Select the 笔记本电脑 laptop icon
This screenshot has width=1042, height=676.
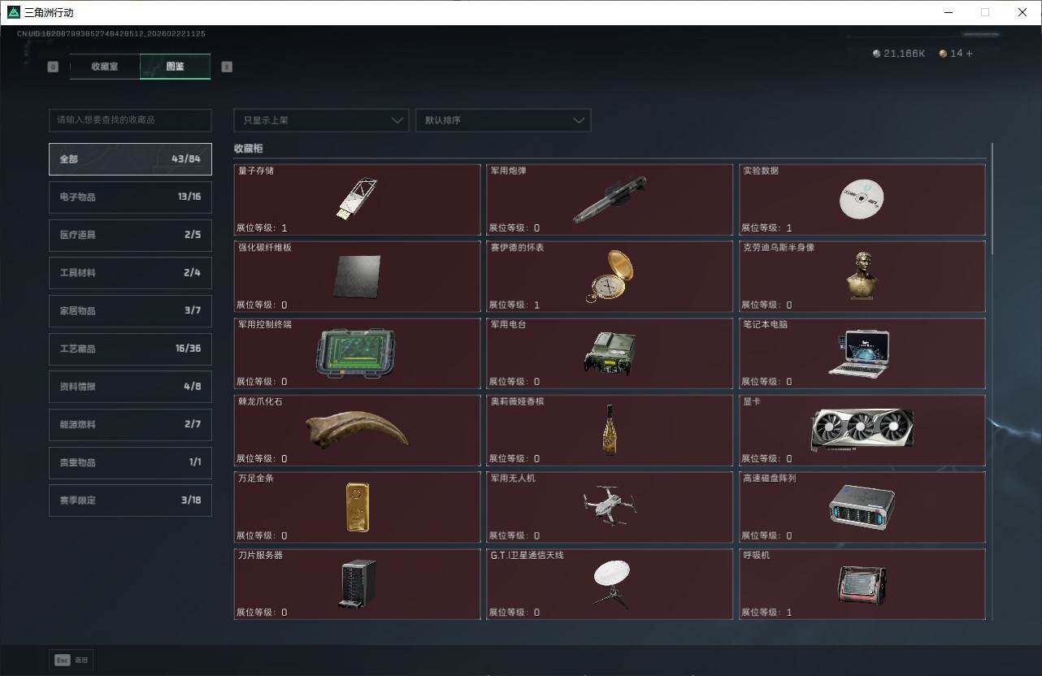point(860,353)
